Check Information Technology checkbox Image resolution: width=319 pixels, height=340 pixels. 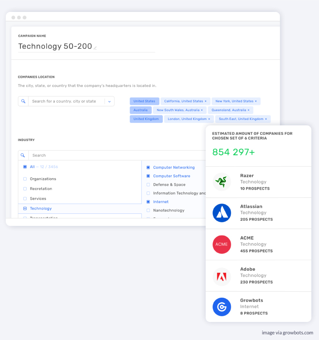point(148,193)
